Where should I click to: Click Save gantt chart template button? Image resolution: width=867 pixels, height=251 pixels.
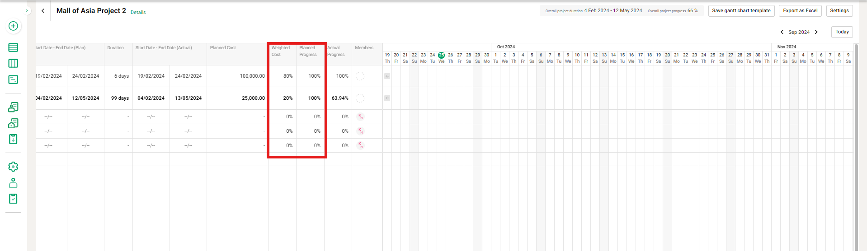741,11
